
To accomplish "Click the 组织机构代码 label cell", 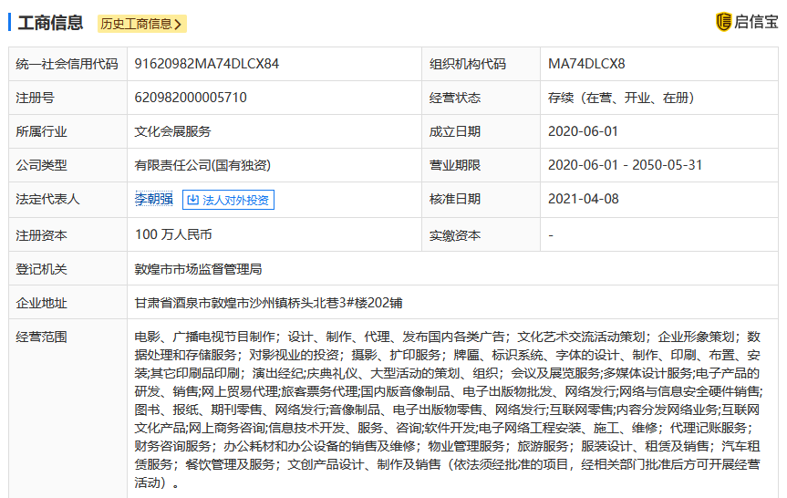I will (481, 64).
